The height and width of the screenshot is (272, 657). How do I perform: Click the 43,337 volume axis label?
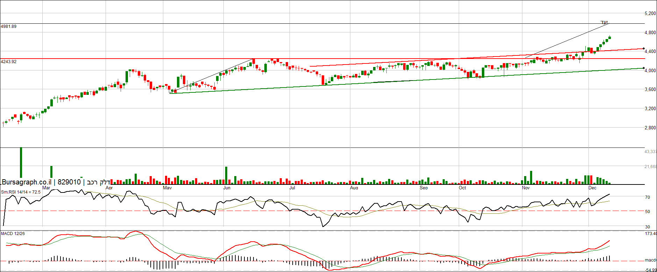650,152
